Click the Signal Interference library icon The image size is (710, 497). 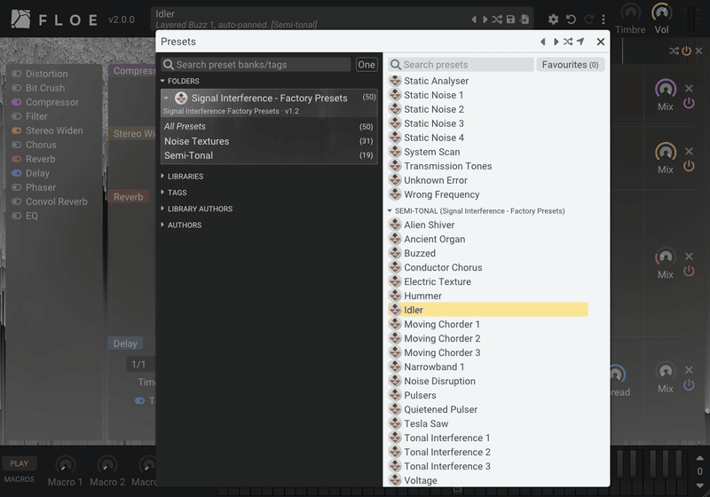[181, 98]
